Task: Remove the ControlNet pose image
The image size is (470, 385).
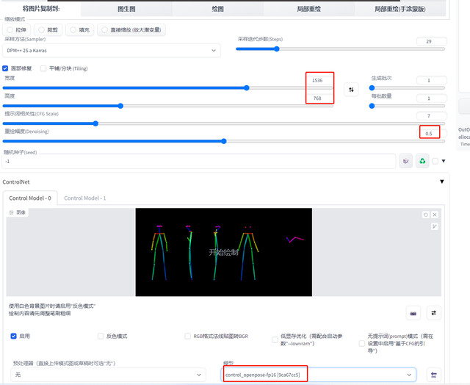Action: (435, 215)
